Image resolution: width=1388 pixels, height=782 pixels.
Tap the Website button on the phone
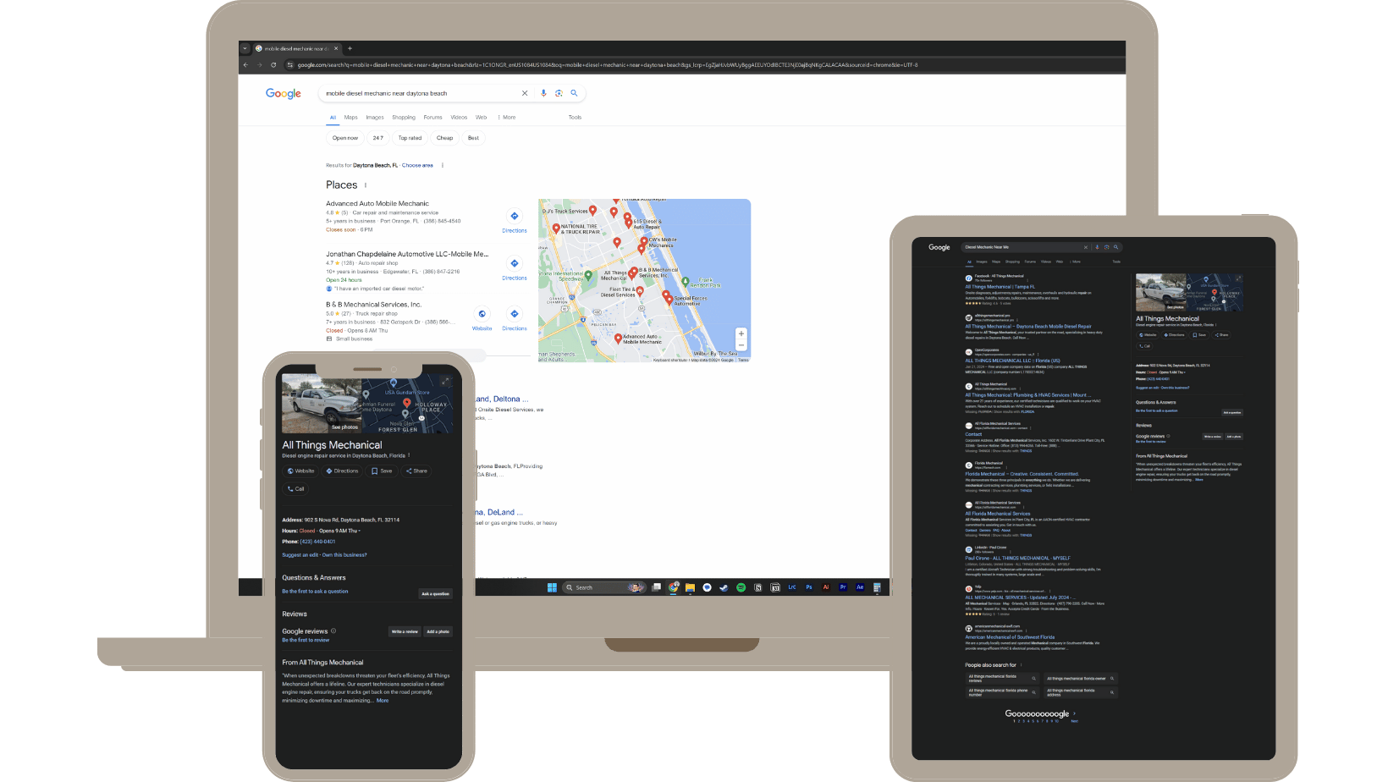(300, 471)
